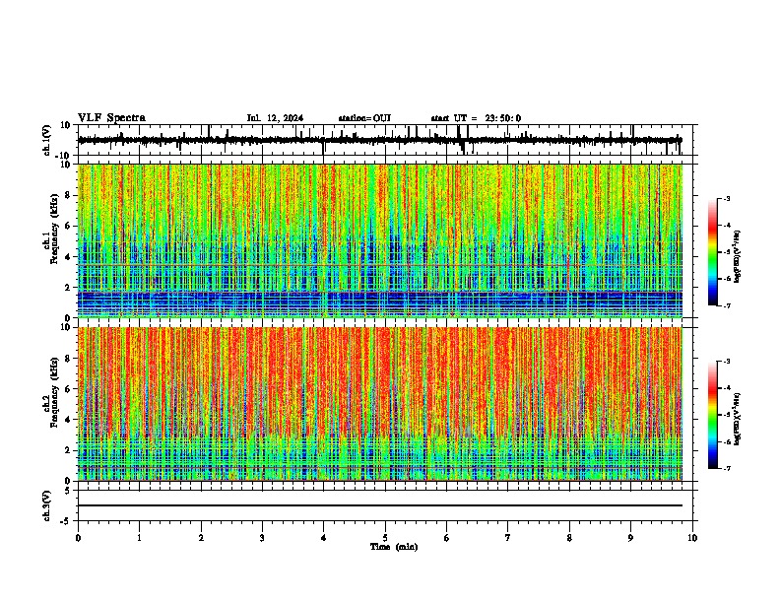Click the "-3" label on ch.1 colorbar

726,198
